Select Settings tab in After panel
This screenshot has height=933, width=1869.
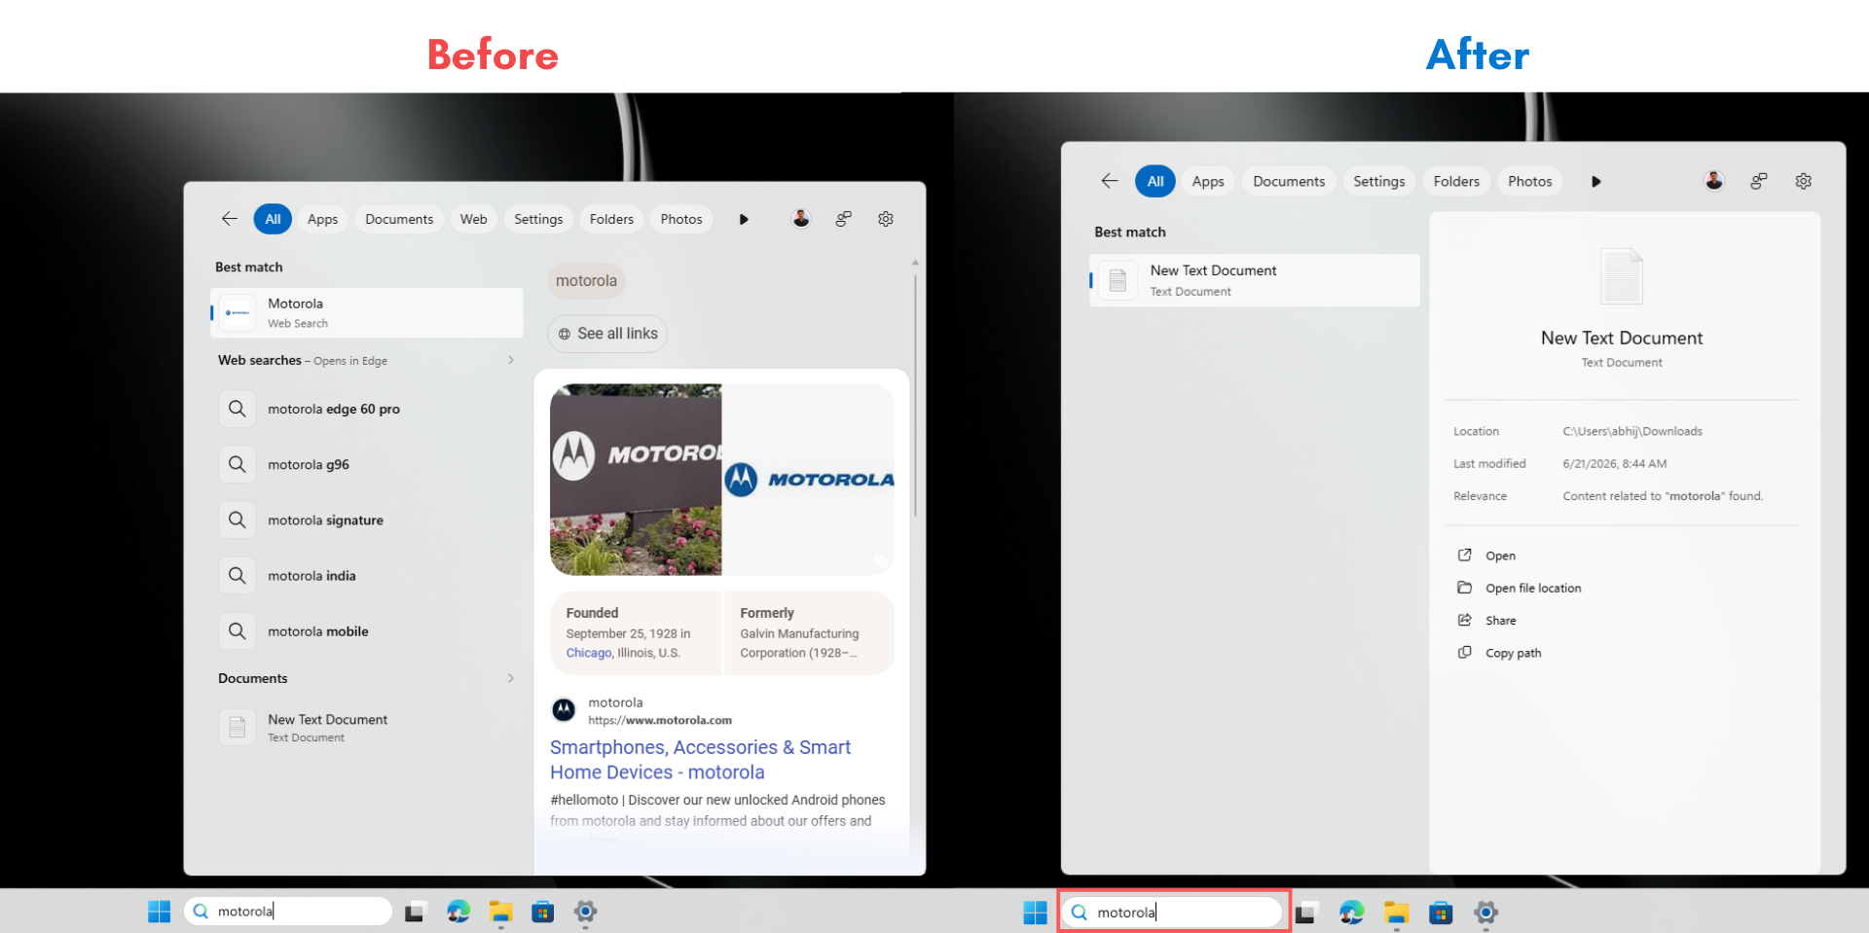1379,181
